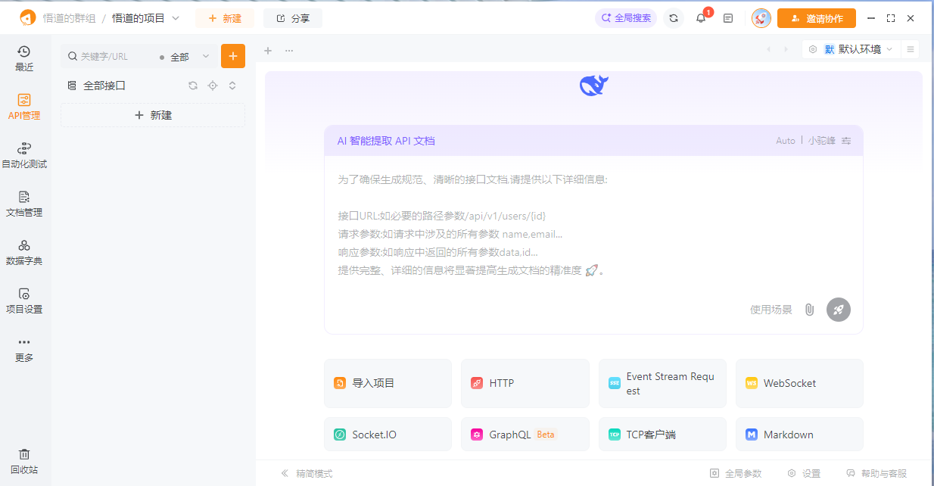Click the 分享 share button
The width and height of the screenshot is (934, 486).
tap(293, 18)
